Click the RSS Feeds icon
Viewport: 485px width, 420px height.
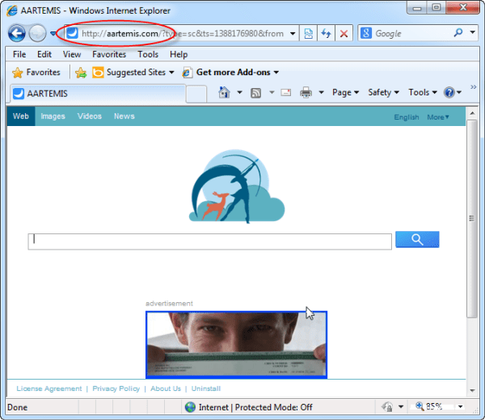click(255, 92)
